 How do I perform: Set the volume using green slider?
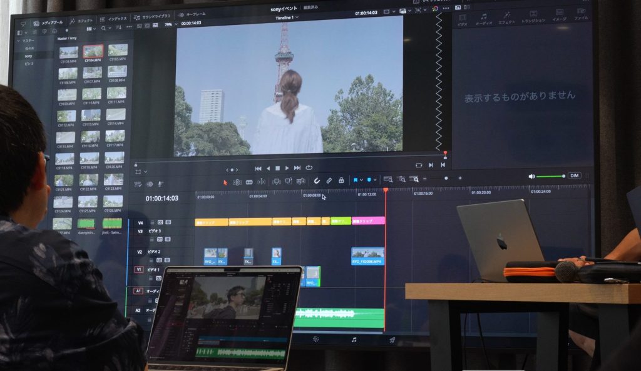pyautogui.click(x=550, y=176)
